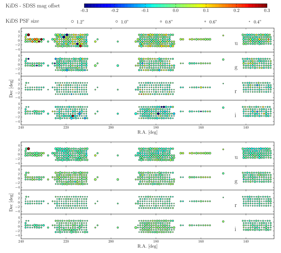The width and height of the screenshot is (281, 253).
Task: Click the isolated RA 150 point in upper g-band panel
Action: click(x=223, y=60)
